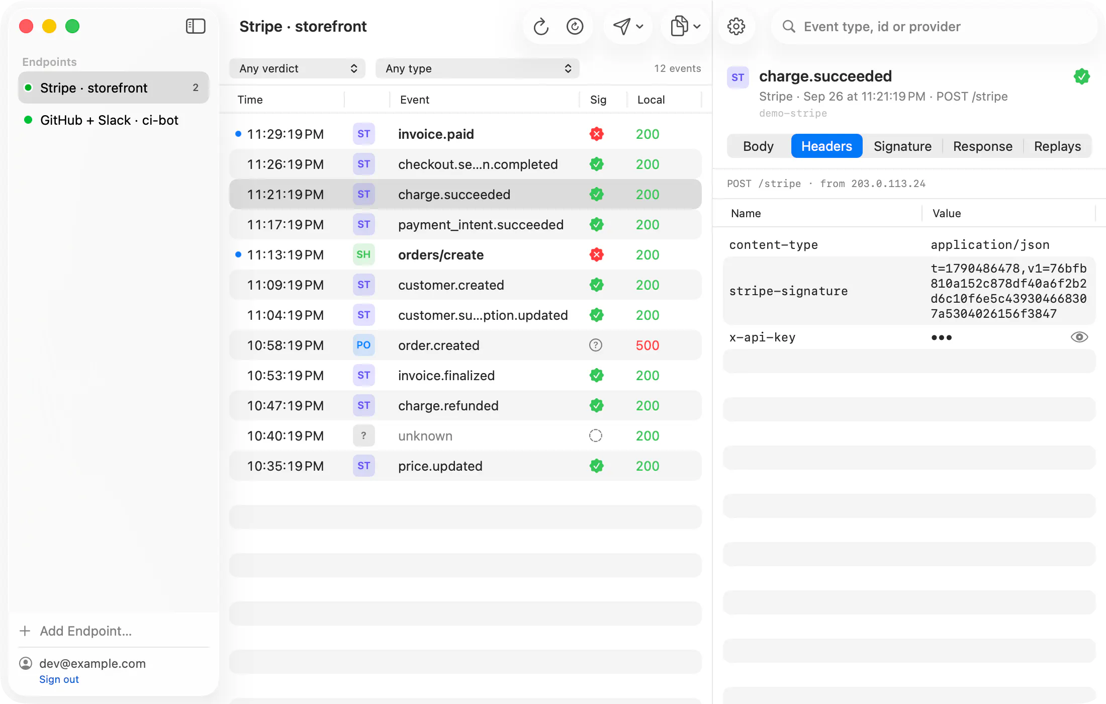This screenshot has height=704, width=1106.
Task: Select the payment_intent.succeeded event
Action: tap(466, 224)
